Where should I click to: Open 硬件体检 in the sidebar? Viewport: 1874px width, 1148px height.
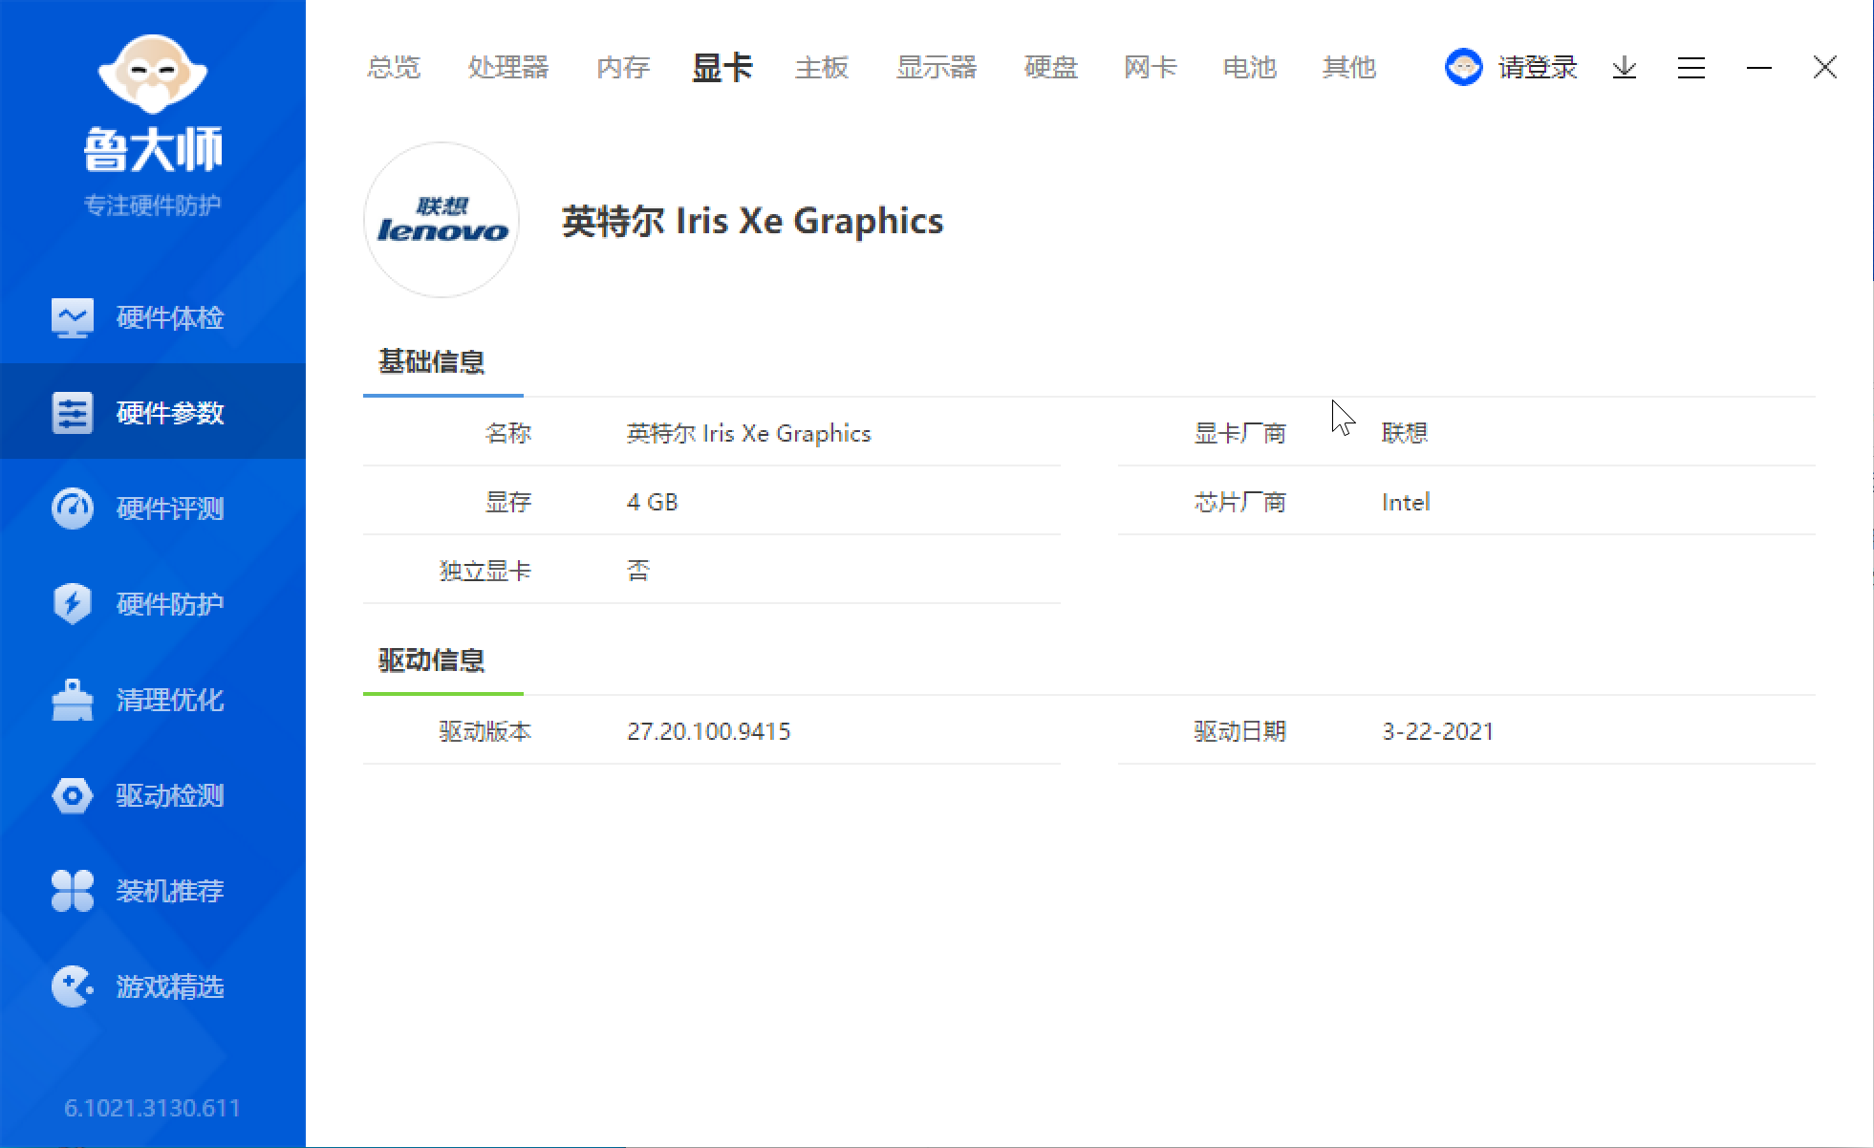(170, 317)
